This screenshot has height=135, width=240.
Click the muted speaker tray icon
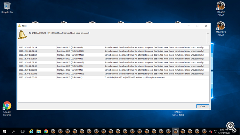coord(211,131)
